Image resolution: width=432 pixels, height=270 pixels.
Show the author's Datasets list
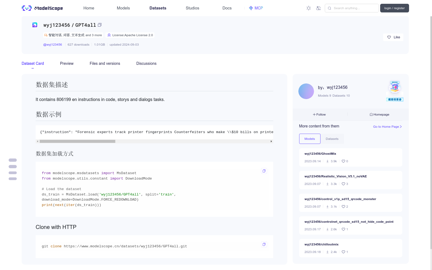pos(332,139)
